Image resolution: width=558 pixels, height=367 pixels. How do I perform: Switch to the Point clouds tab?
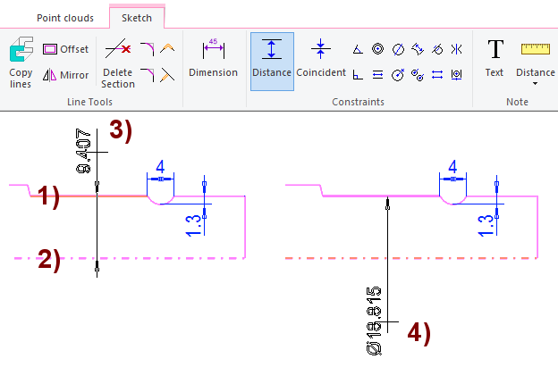point(65,18)
